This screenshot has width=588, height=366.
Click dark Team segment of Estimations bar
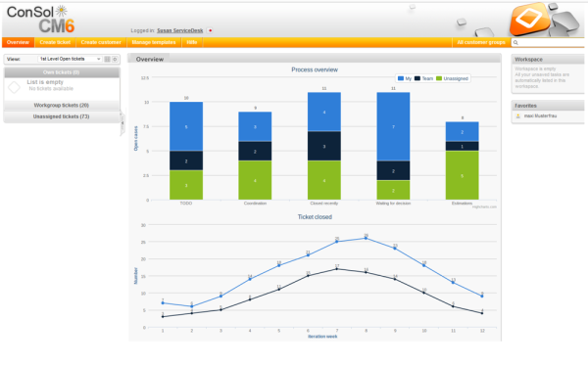point(462,146)
